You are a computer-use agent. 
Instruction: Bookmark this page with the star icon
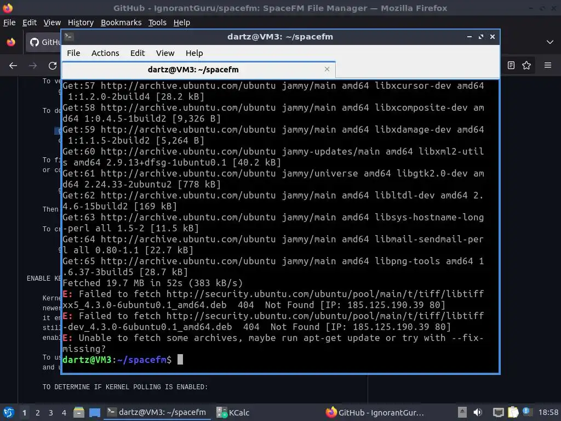pyautogui.click(x=526, y=65)
